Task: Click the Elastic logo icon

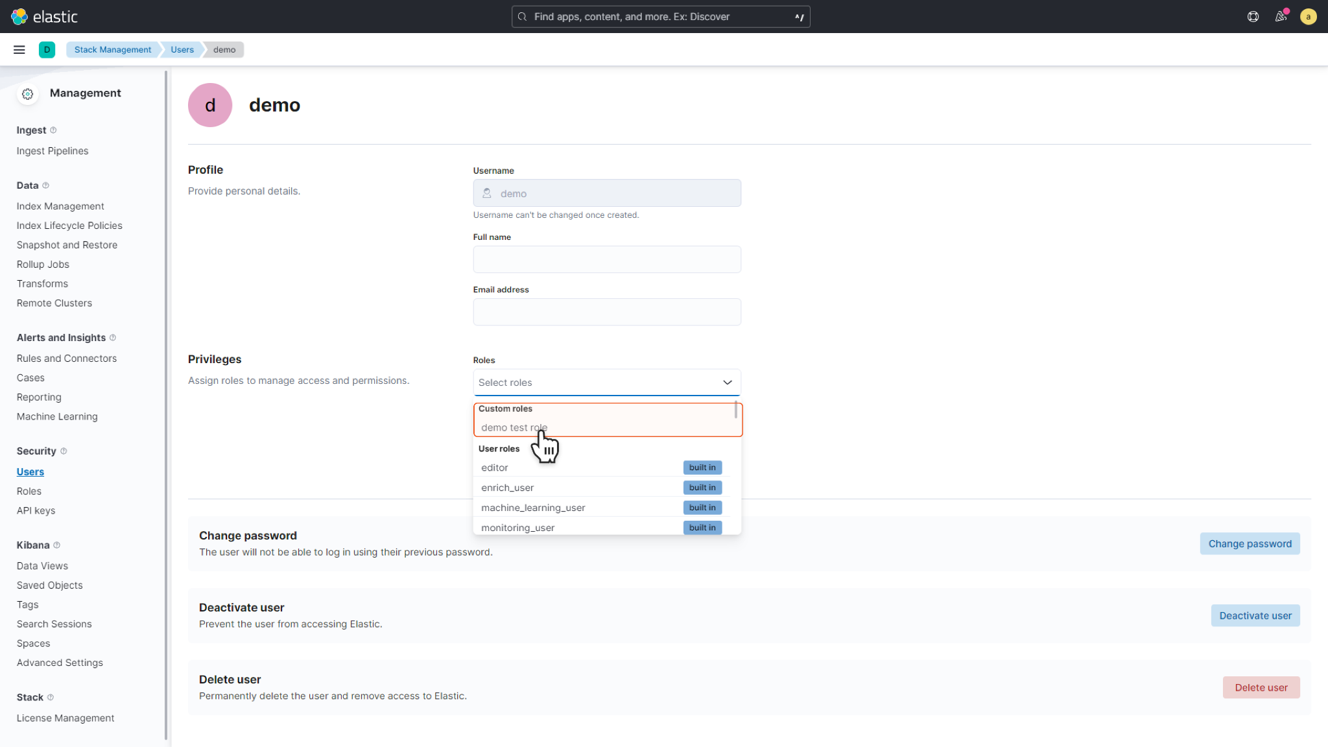Action: [x=19, y=17]
